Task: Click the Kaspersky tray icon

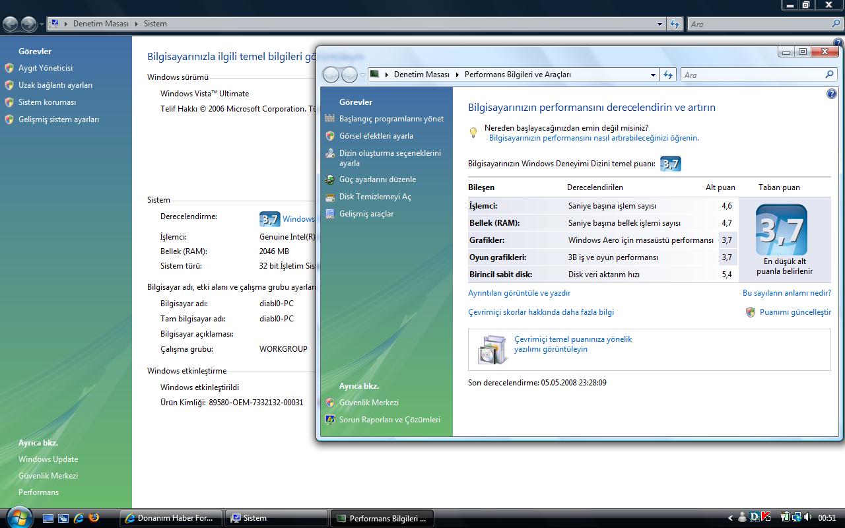Action: pyautogui.click(x=766, y=517)
